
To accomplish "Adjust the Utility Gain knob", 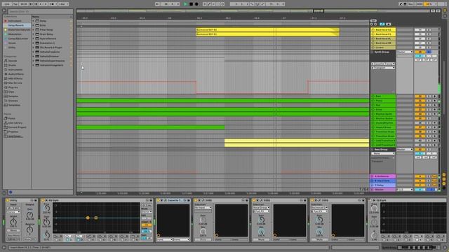I will click(29, 215).
